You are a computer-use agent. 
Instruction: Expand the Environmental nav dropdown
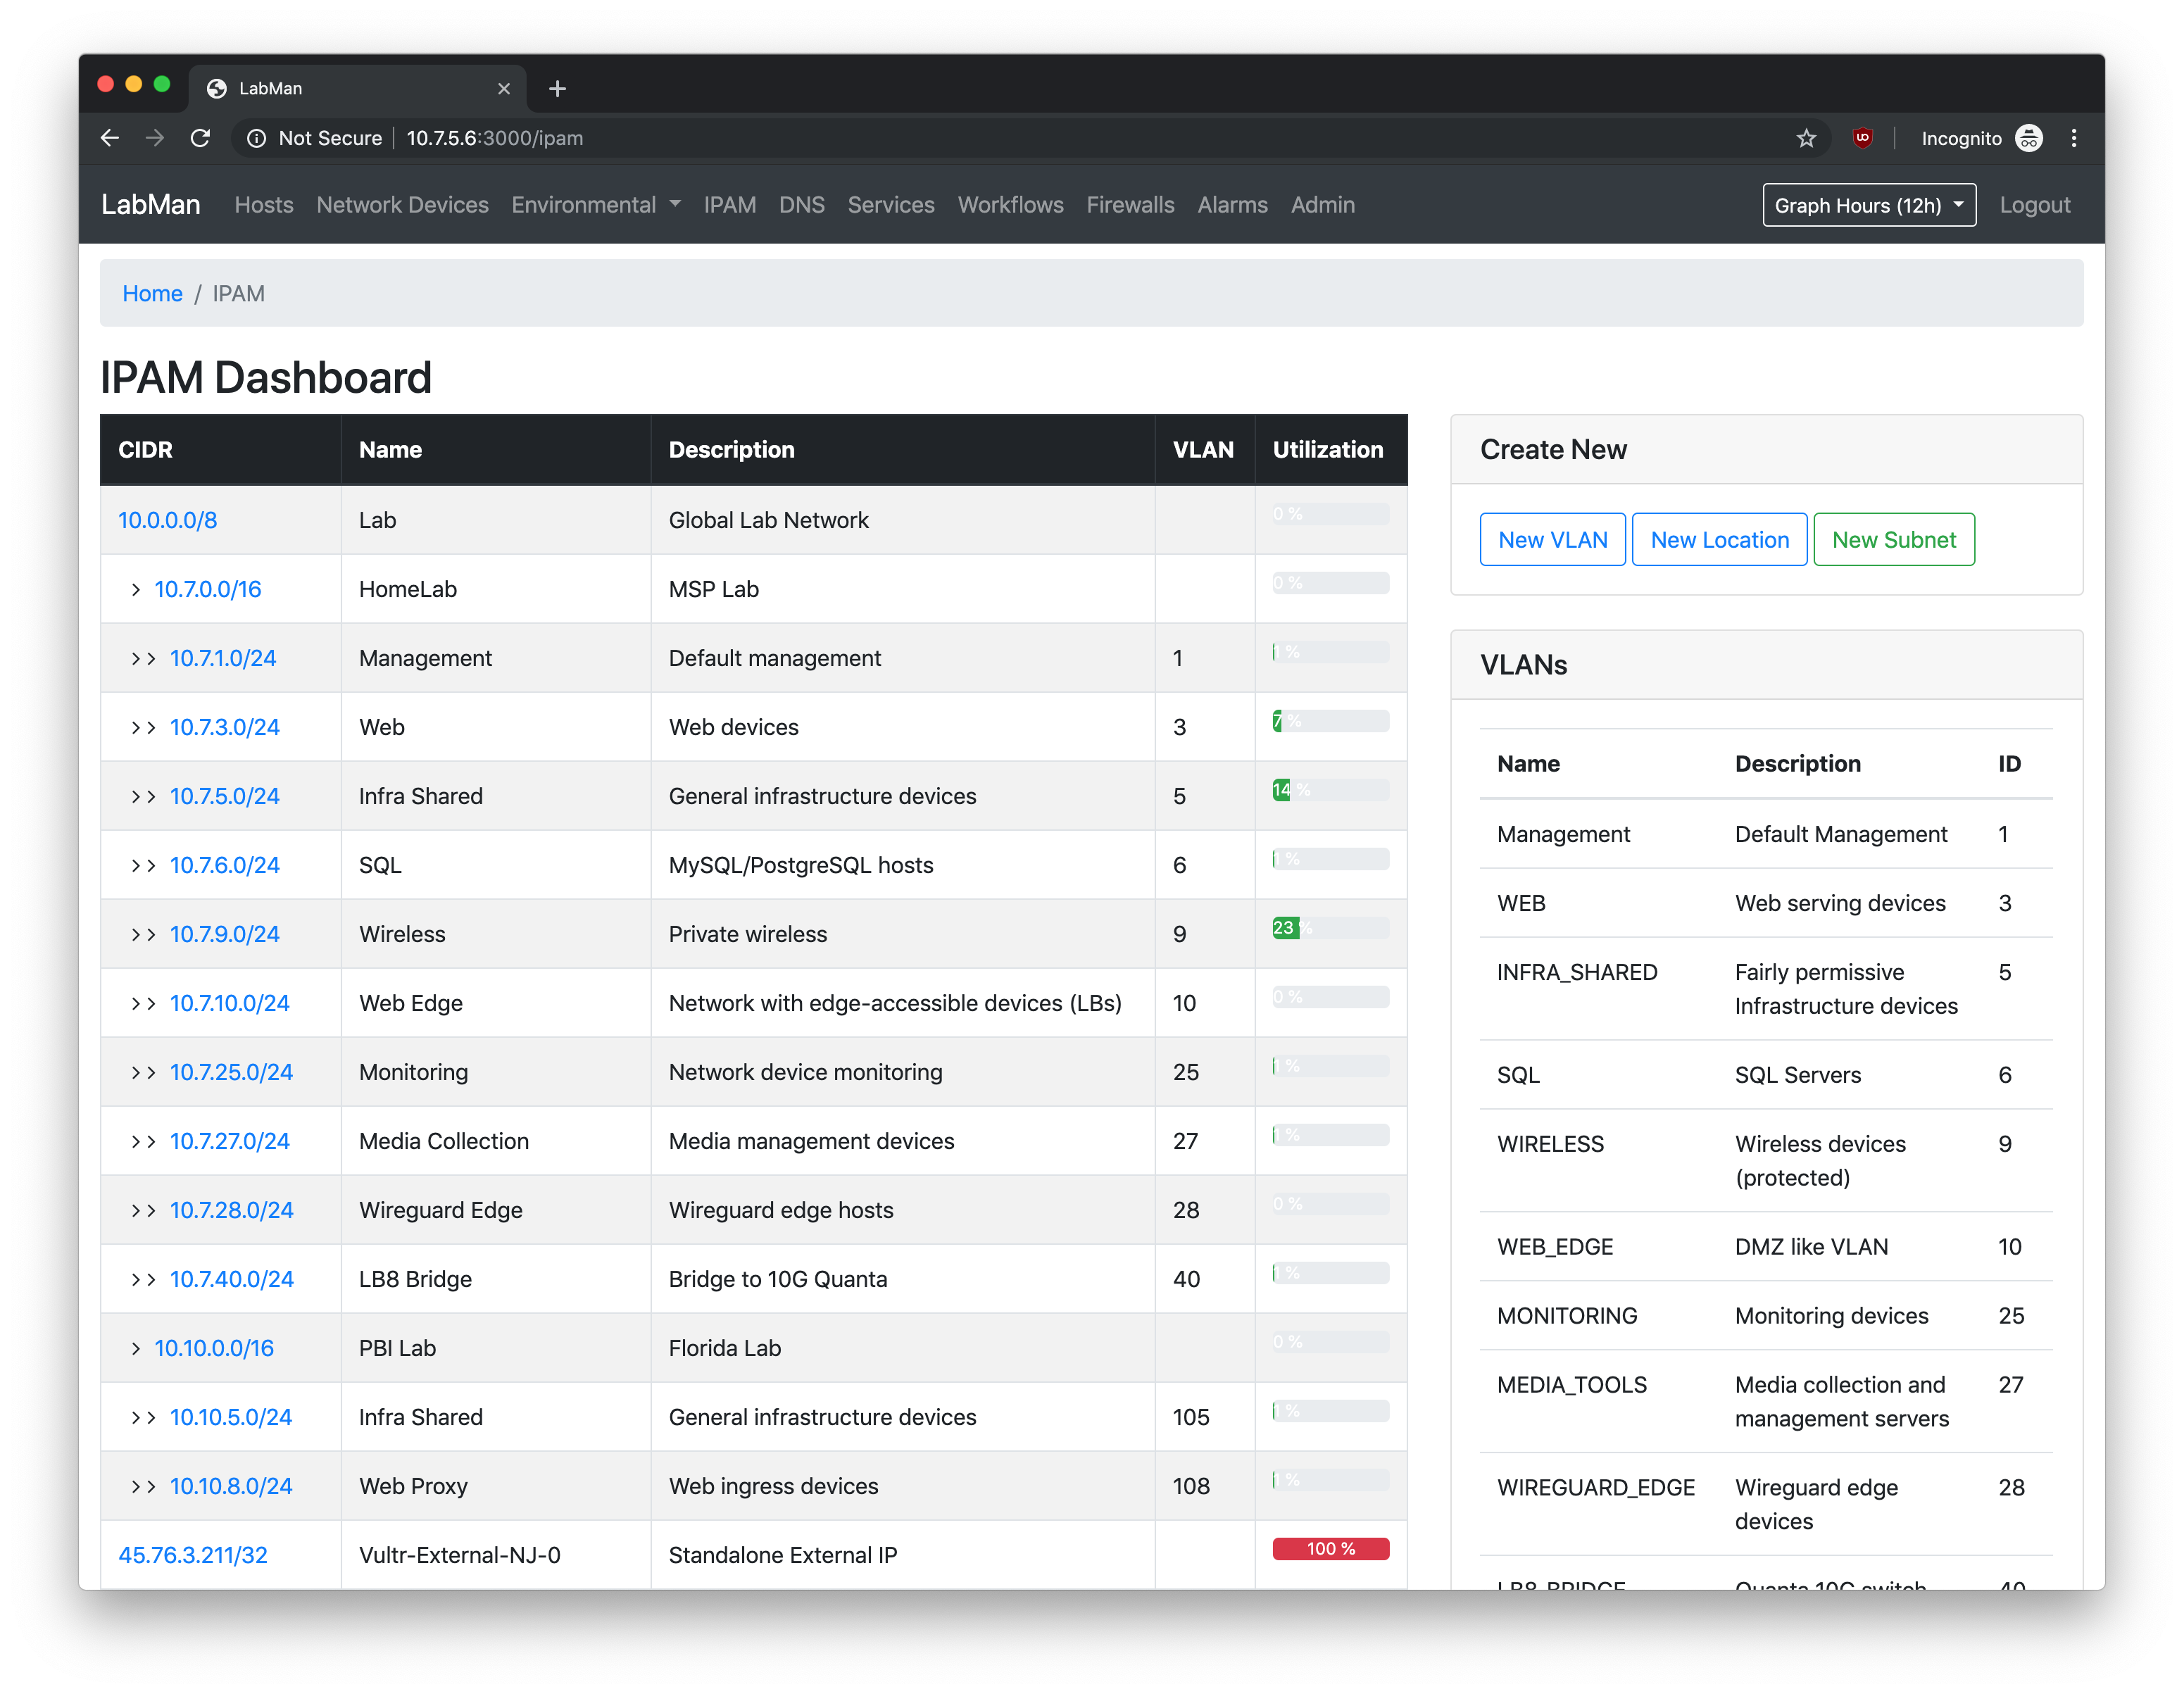596,205
